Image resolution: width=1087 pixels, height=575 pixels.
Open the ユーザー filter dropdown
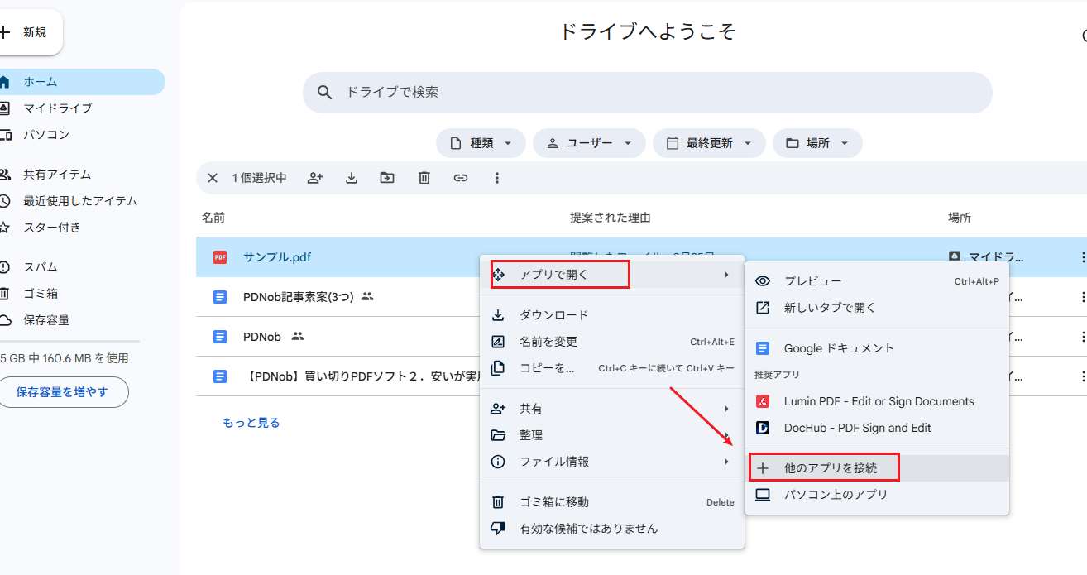(x=589, y=143)
